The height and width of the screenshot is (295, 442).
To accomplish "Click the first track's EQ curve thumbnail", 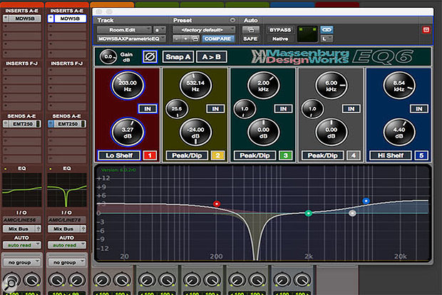I will [21, 190].
